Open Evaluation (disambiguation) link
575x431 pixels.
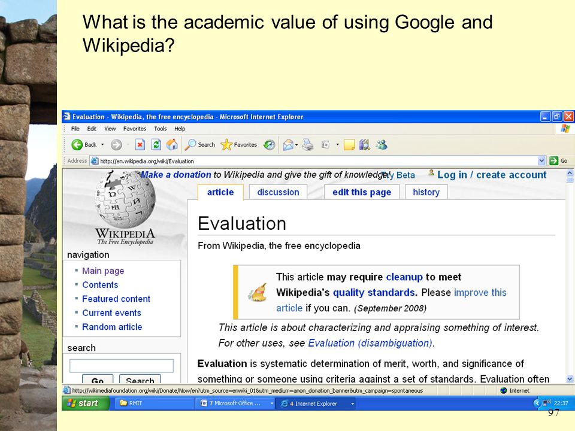[x=370, y=343]
